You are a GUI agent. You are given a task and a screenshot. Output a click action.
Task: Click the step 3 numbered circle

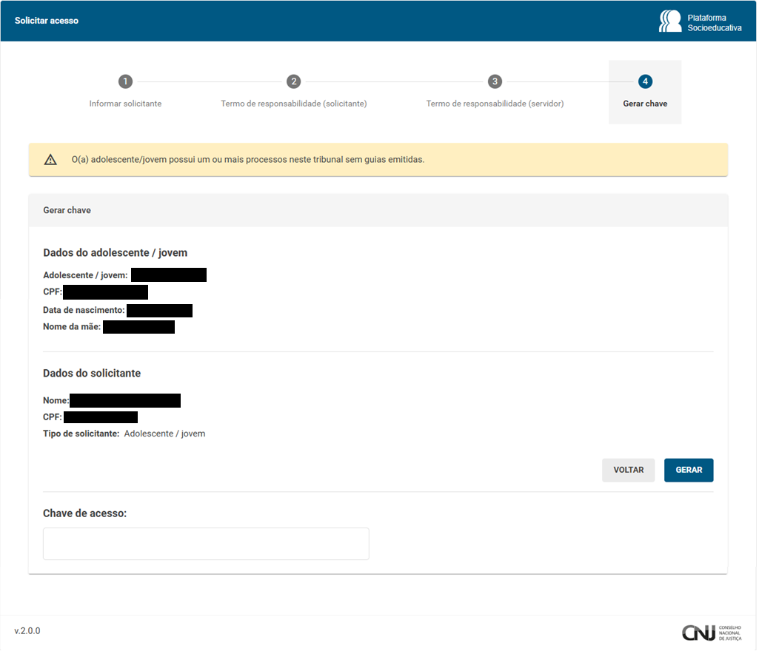click(x=495, y=81)
